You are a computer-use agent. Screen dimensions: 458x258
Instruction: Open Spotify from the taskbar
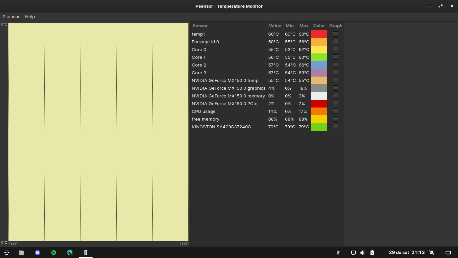coord(54,253)
